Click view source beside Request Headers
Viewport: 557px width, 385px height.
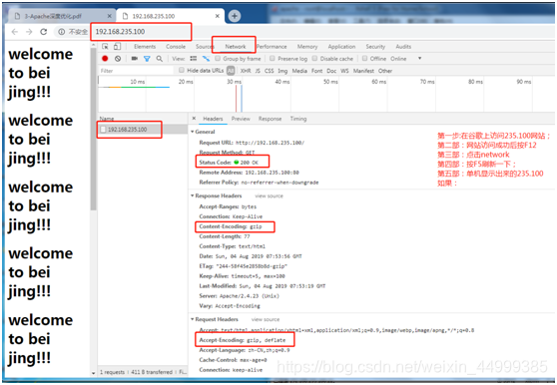point(266,319)
